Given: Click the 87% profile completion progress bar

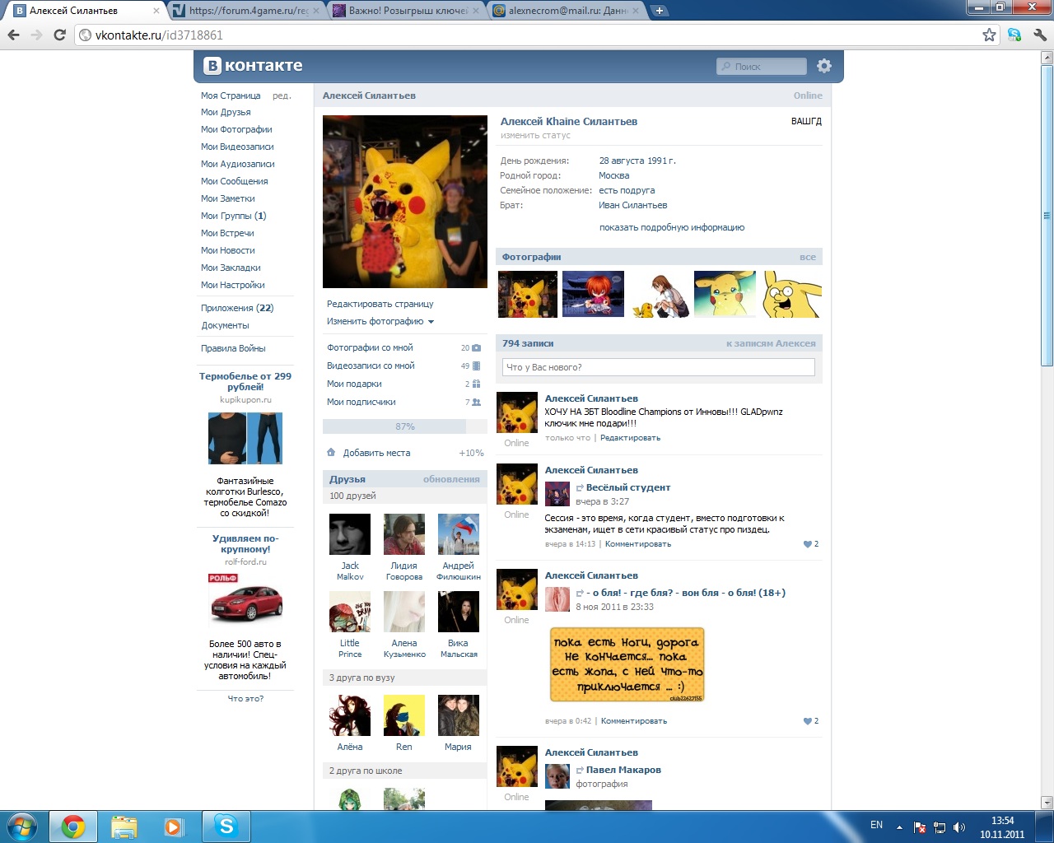Looking at the screenshot, I should point(405,426).
